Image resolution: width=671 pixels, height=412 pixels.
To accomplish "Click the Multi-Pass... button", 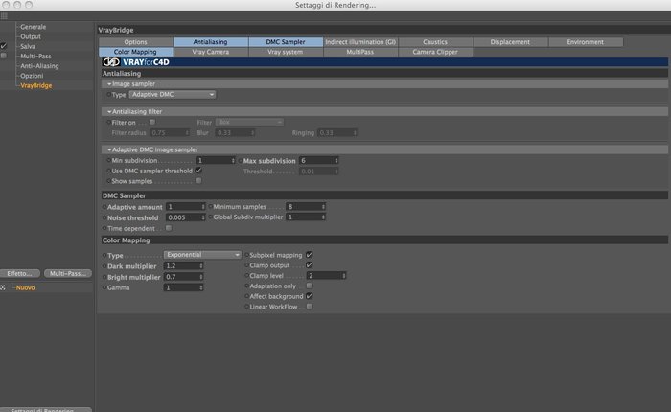I will tap(68, 273).
